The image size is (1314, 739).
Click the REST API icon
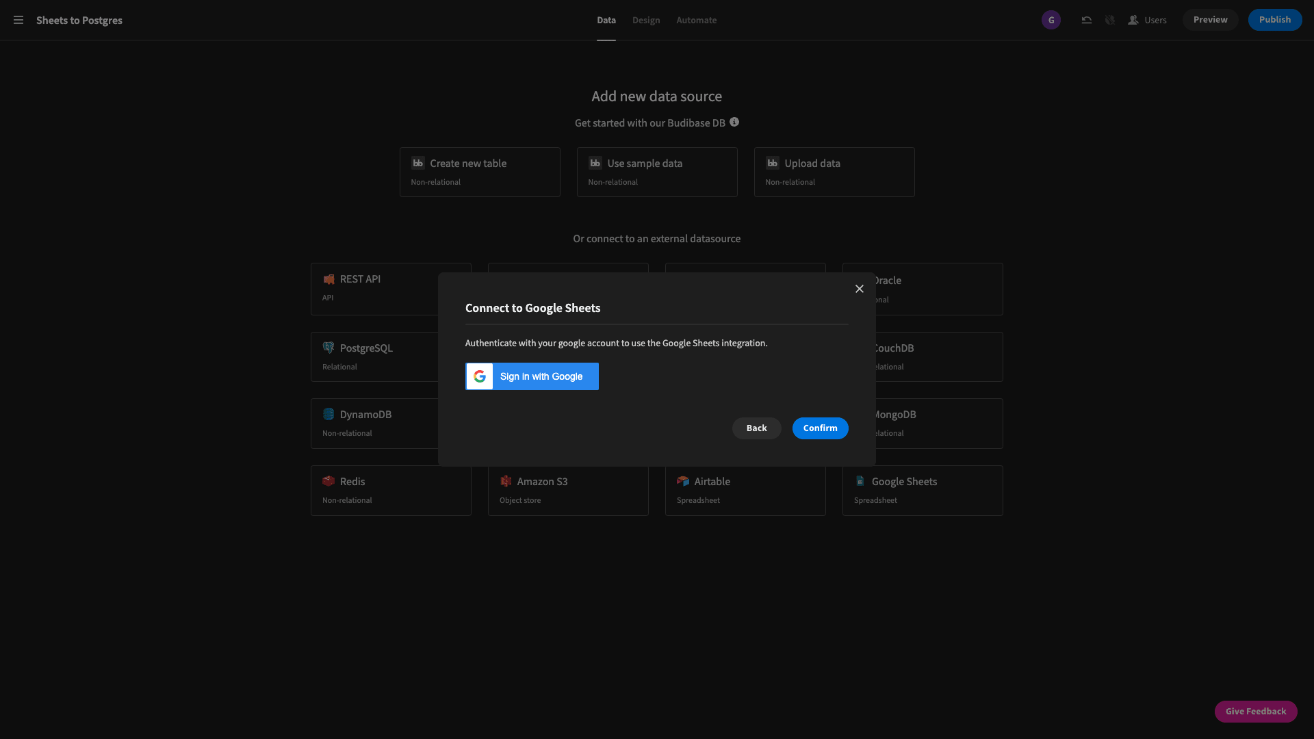[x=328, y=279]
